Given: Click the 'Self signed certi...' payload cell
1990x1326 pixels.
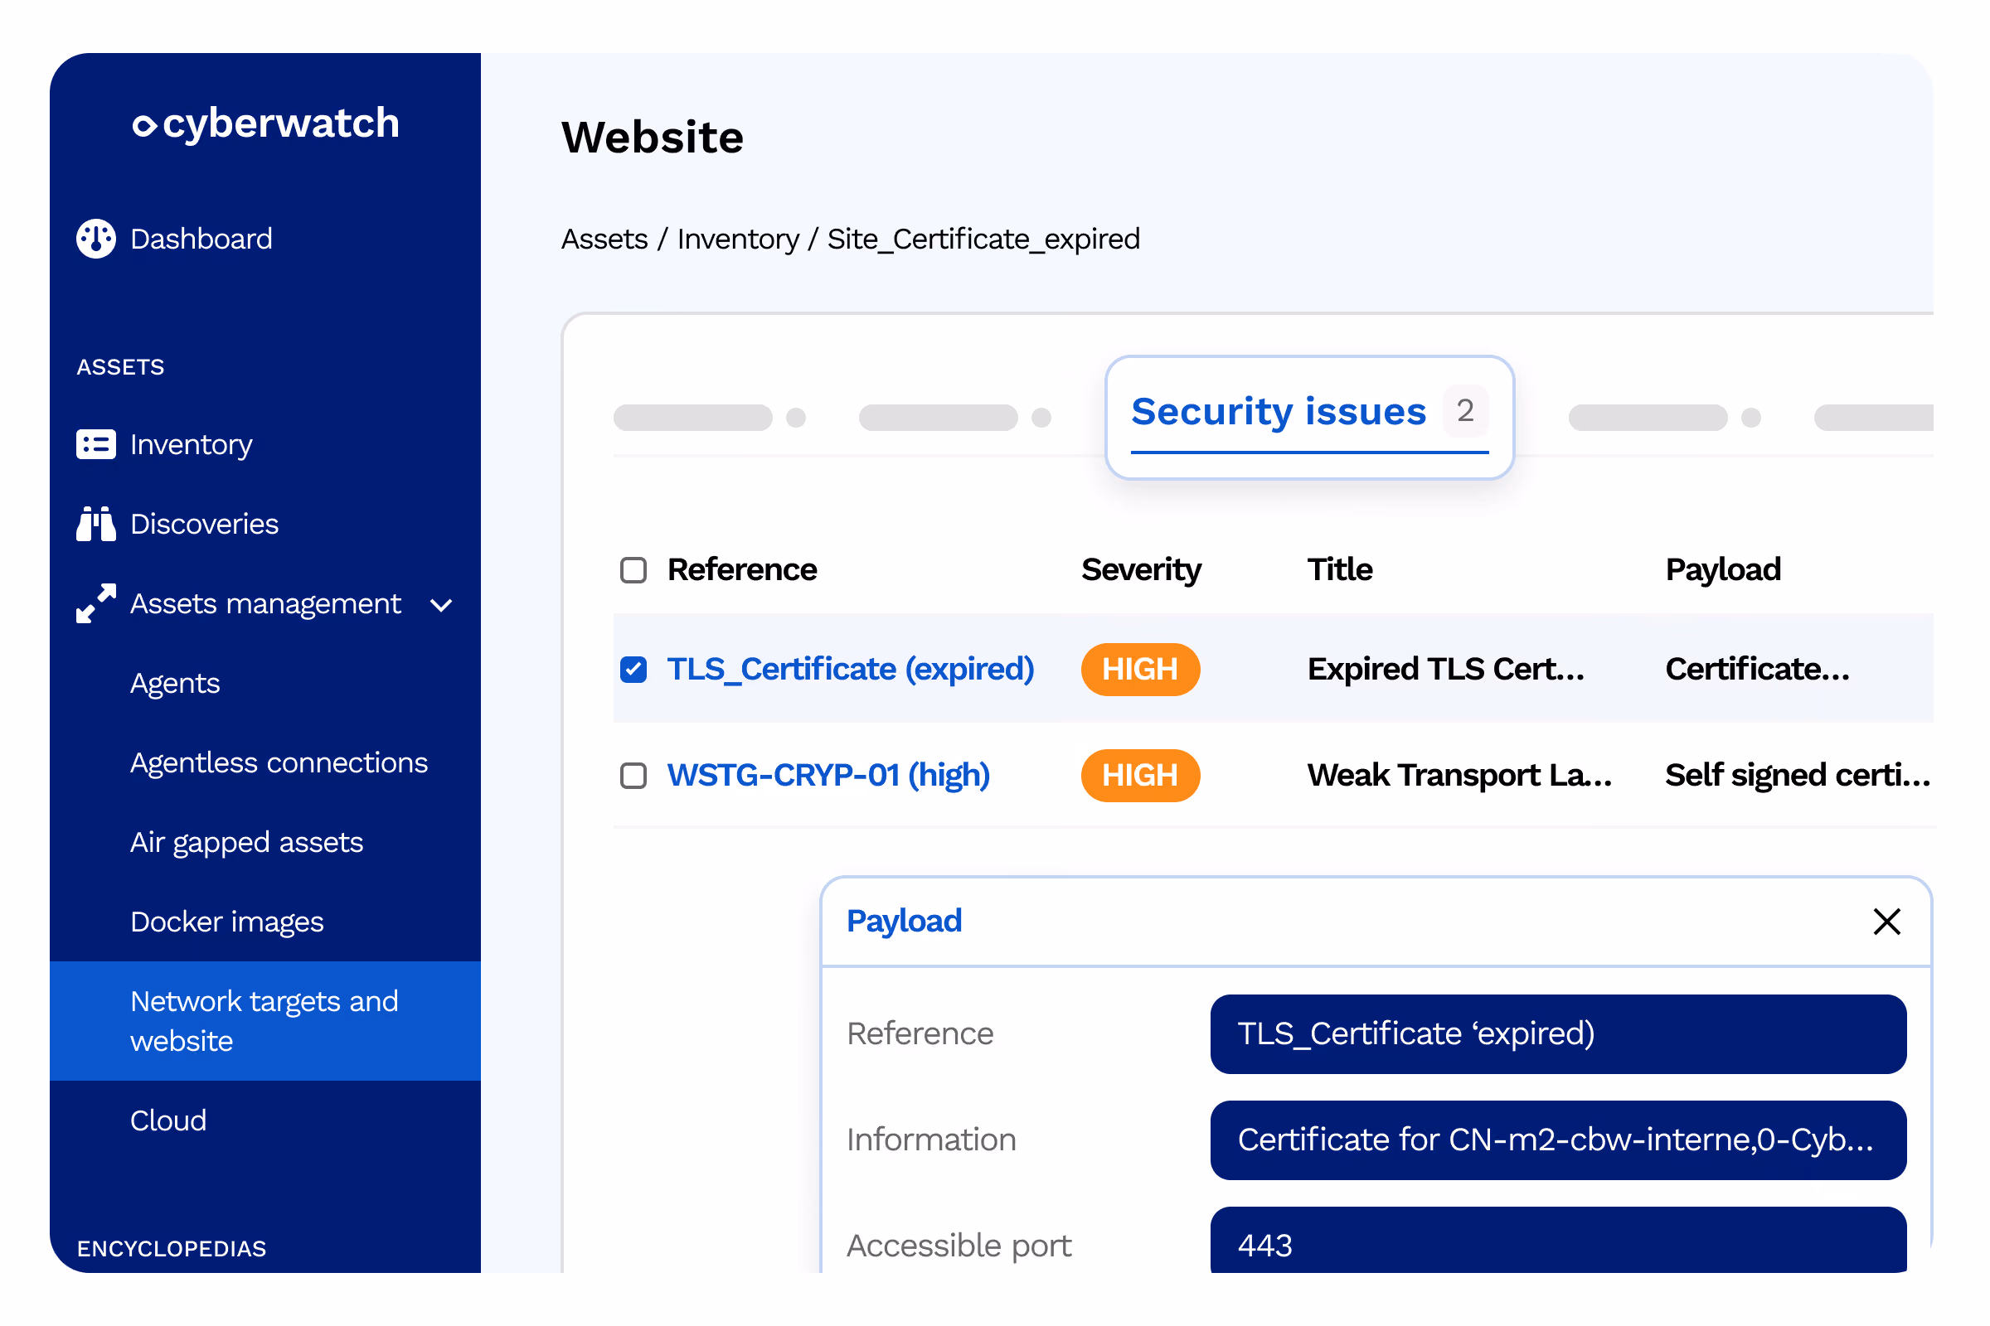Looking at the screenshot, I should (1797, 776).
